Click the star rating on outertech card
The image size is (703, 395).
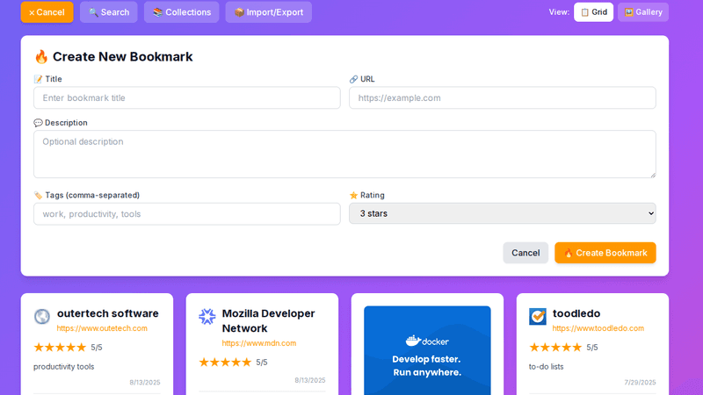(x=60, y=348)
